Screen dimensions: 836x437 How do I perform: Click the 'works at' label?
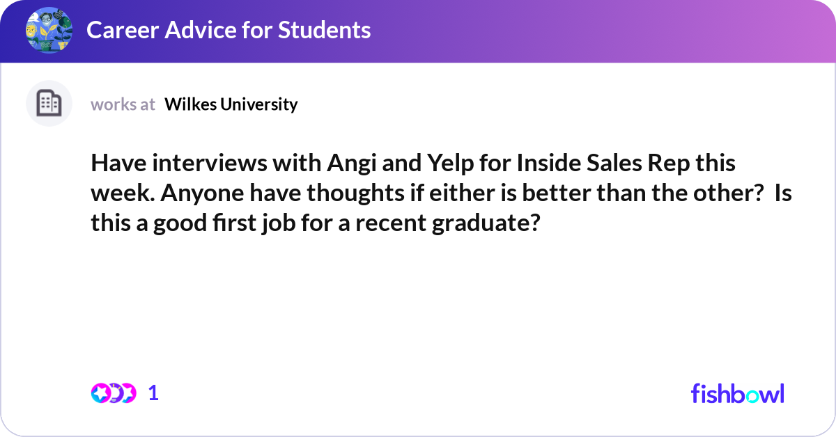pyautogui.click(x=123, y=104)
